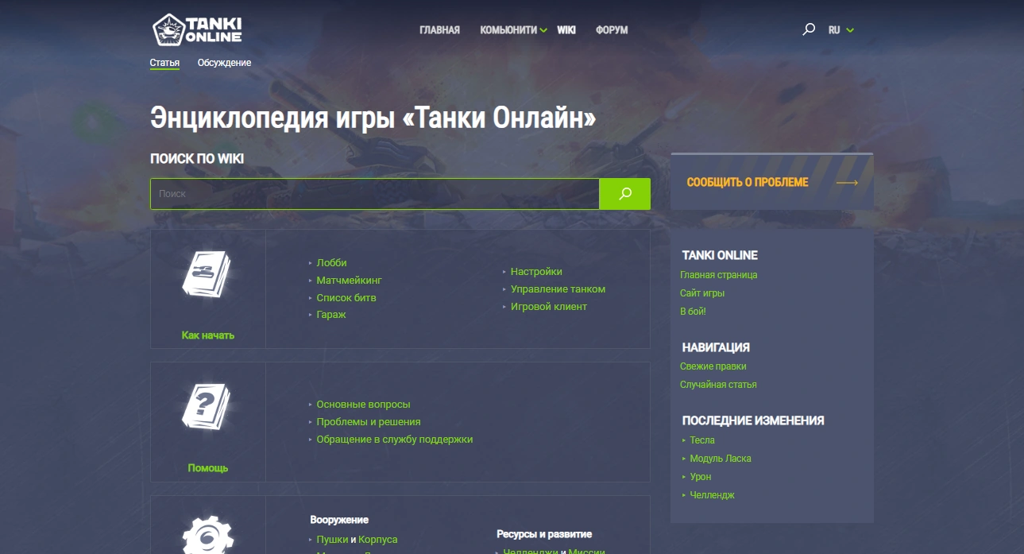Click the 'Как начать' book icon
Viewport: 1024px width, 554px height.
(207, 276)
